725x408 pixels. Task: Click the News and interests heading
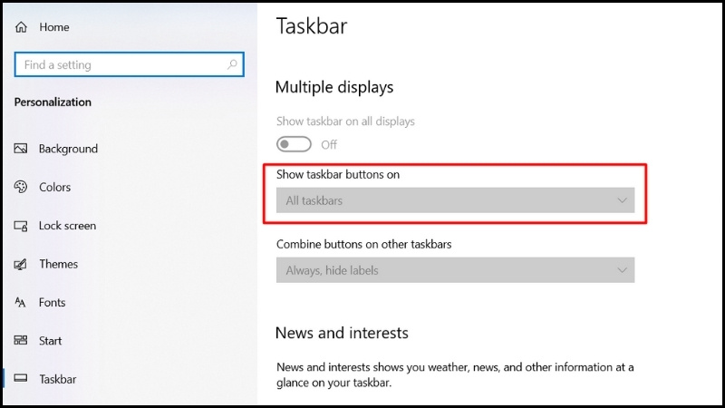342,333
